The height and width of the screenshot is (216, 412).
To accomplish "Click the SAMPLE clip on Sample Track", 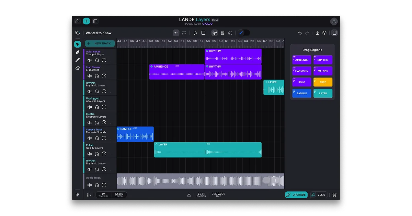I will point(135,134).
